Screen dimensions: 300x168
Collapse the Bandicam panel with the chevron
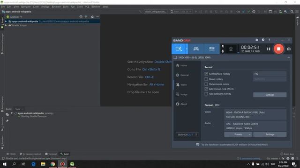coord(289,57)
